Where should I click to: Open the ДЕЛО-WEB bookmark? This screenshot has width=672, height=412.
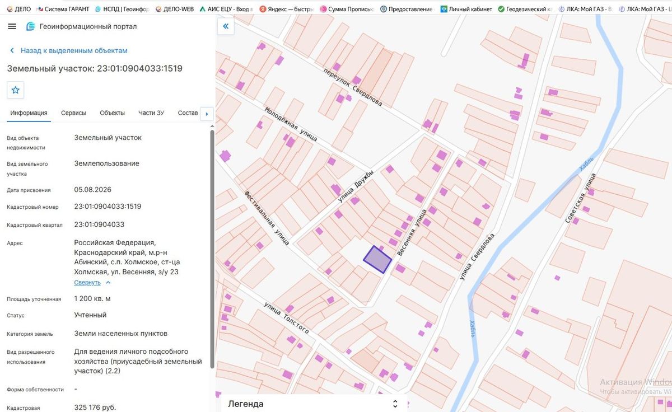(x=174, y=9)
